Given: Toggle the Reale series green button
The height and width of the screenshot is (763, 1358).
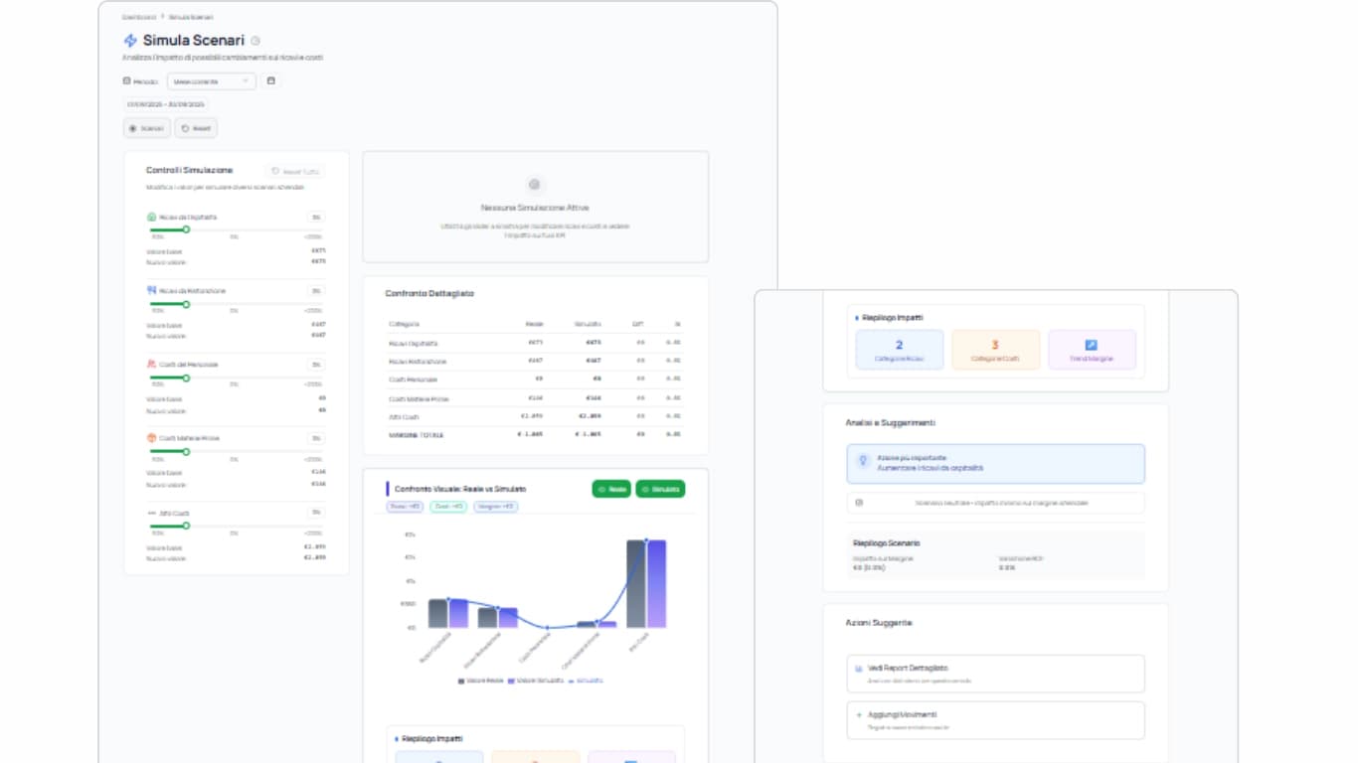Looking at the screenshot, I should (x=611, y=489).
